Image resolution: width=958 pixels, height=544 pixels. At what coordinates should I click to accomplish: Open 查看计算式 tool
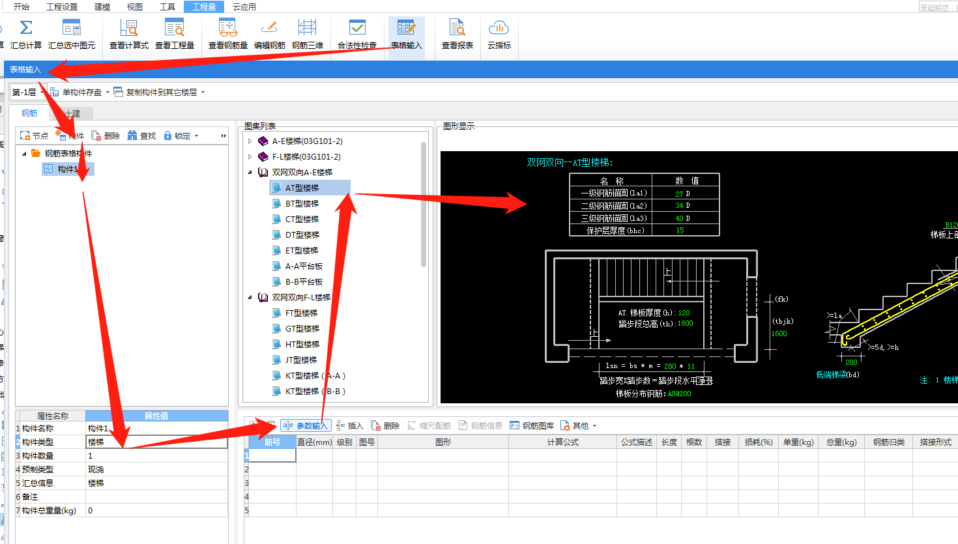click(129, 35)
